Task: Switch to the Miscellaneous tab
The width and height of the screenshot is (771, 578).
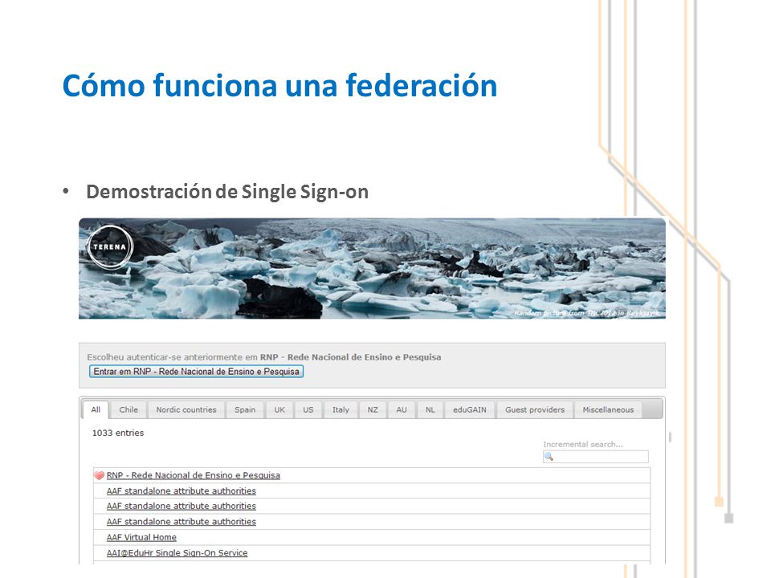Action: [x=608, y=409]
